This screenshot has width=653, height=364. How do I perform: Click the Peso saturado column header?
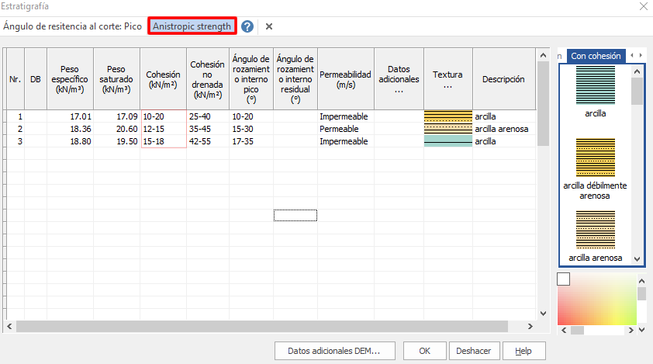click(x=116, y=79)
